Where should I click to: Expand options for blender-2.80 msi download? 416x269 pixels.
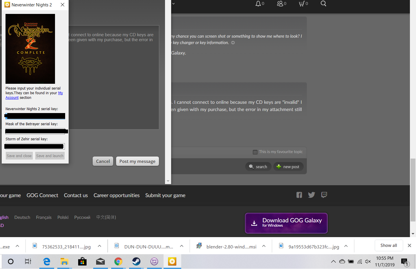coord(264,246)
